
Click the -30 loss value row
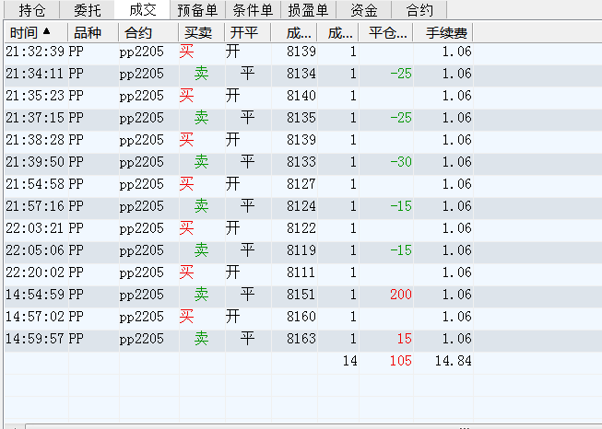point(400,162)
